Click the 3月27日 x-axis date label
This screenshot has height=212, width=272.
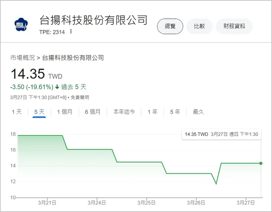tap(246, 202)
